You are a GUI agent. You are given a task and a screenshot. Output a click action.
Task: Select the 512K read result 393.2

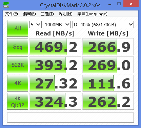55,65
